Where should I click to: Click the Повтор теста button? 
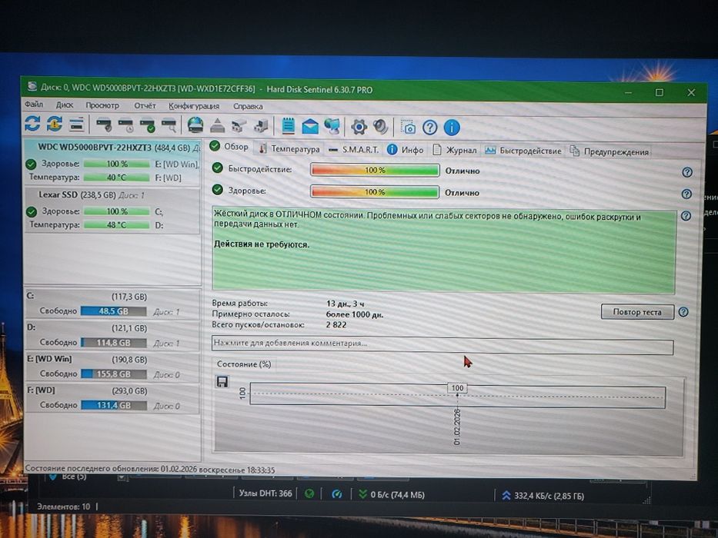tap(637, 312)
